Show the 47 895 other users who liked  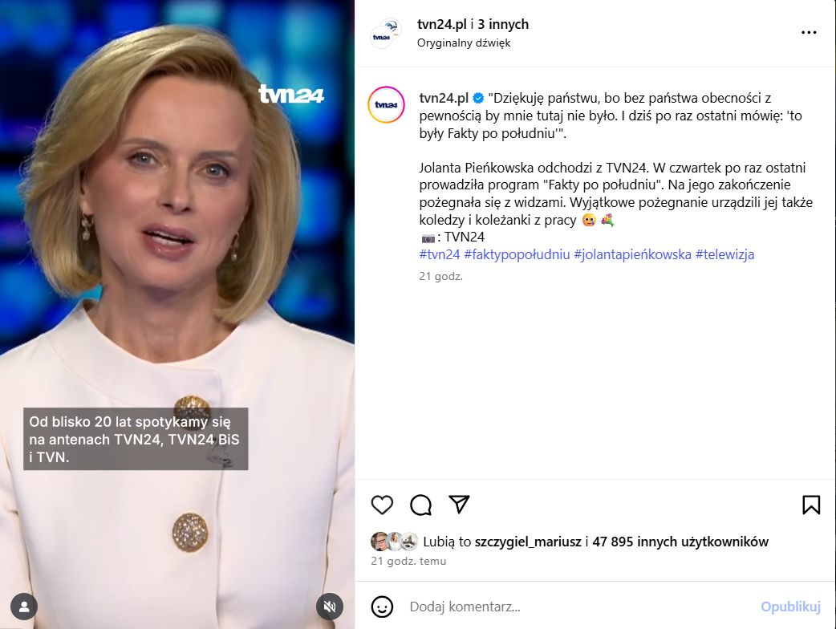pyautogui.click(x=680, y=542)
